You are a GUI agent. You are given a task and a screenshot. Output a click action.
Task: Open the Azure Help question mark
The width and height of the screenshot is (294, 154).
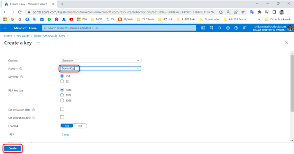[x=236, y=28]
